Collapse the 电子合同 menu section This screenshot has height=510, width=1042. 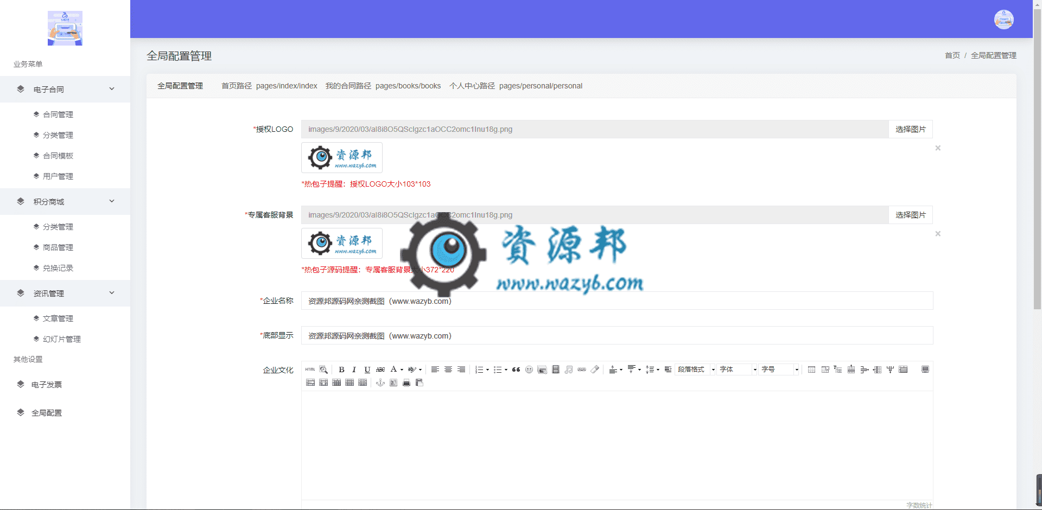(65, 89)
